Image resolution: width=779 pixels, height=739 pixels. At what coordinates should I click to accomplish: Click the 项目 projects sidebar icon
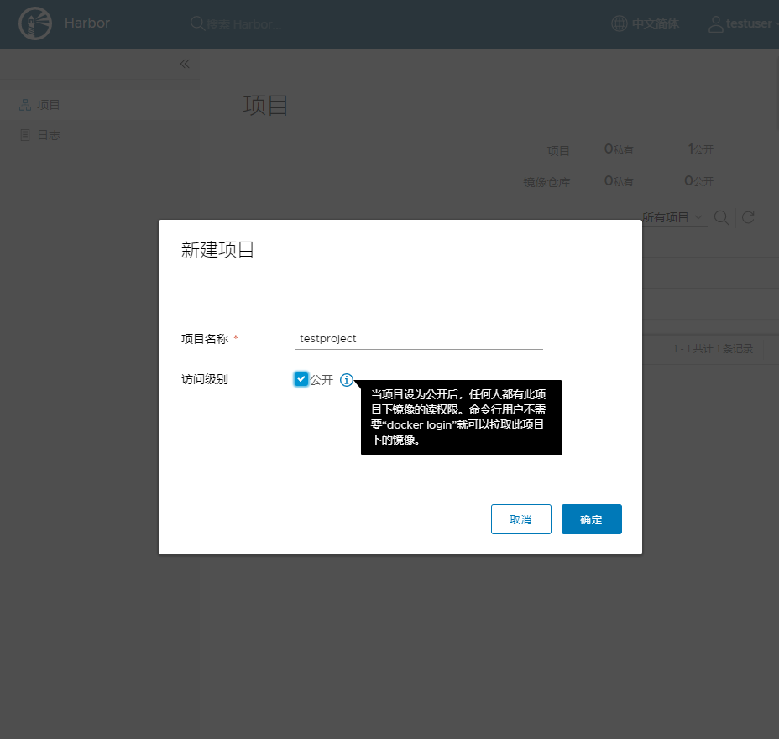tap(25, 105)
